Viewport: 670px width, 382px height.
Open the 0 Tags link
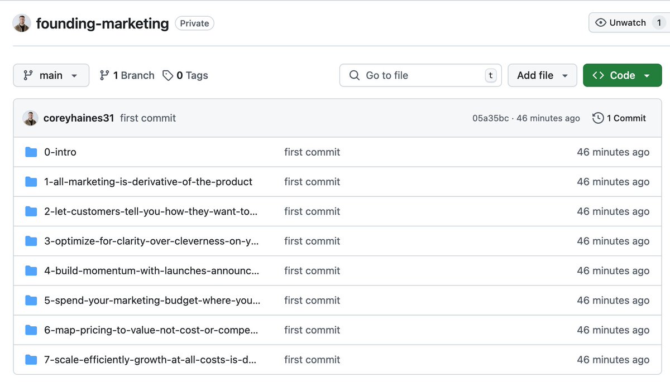tap(185, 75)
